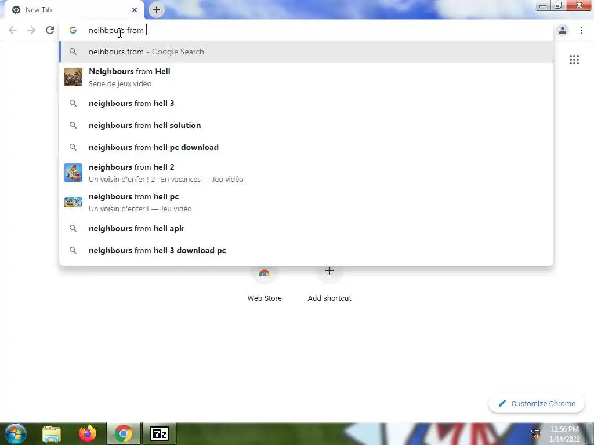Click into the address bar text field
The image size is (594, 445).
(306, 30)
